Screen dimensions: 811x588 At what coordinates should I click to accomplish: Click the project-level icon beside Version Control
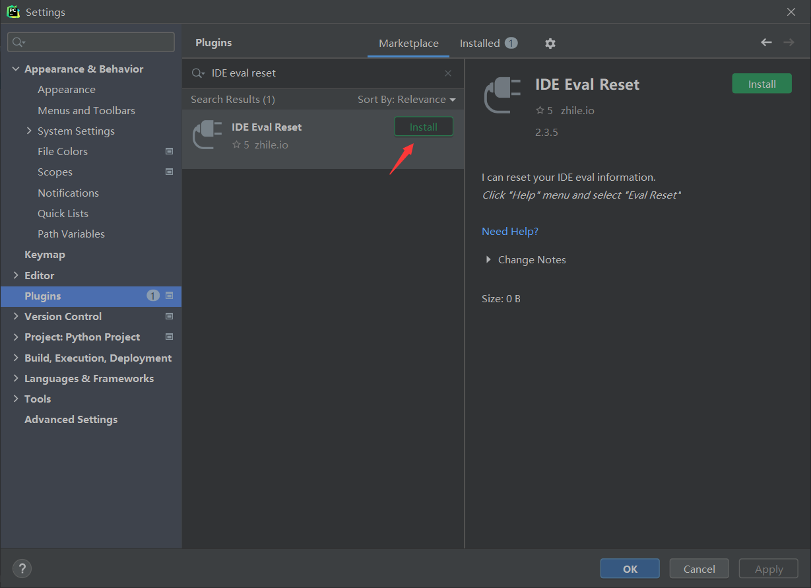click(x=169, y=317)
